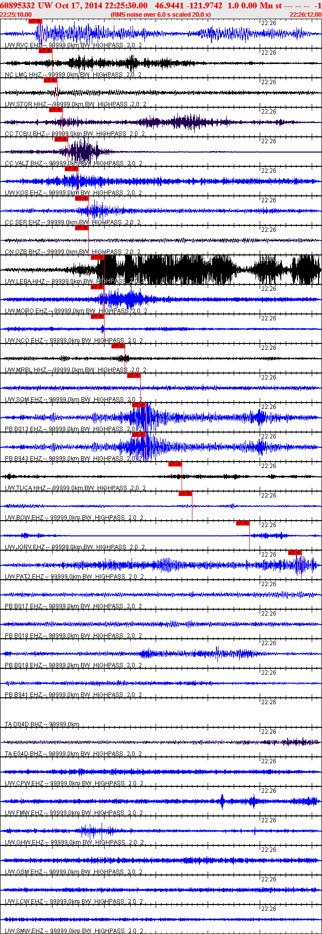The height and width of the screenshot is (934, 322).
Task: Click the start time label 22:25:10.00
Action: [16, 15]
